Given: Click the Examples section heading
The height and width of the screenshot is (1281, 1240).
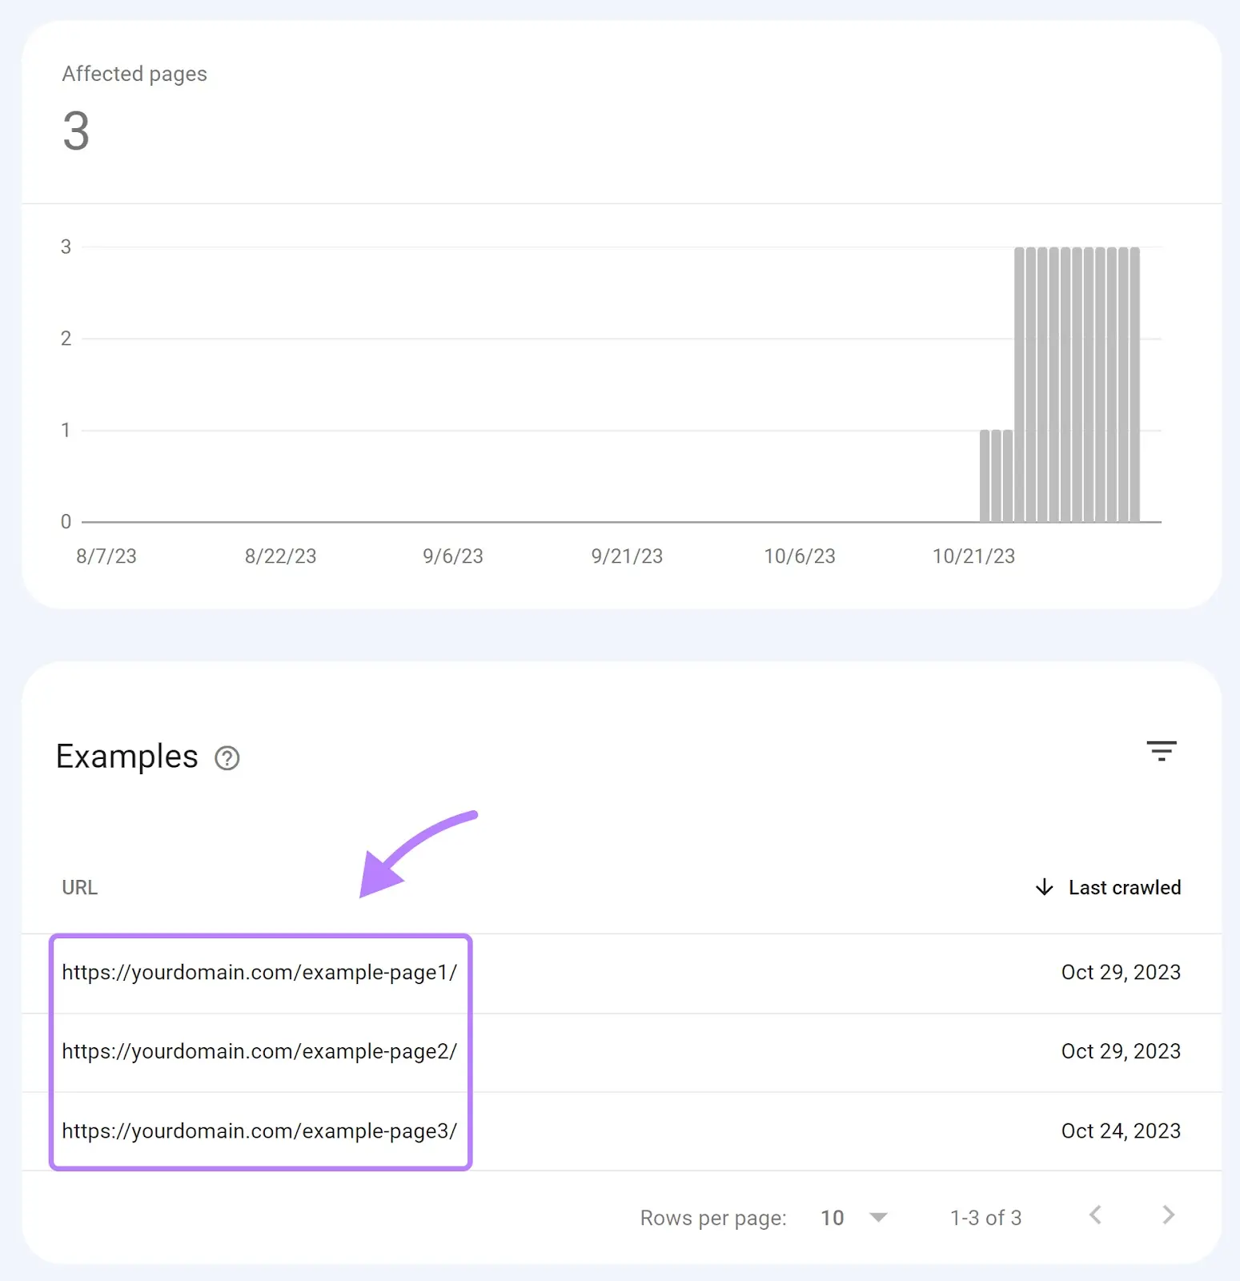Looking at the screenshot, I should [127, 757].
